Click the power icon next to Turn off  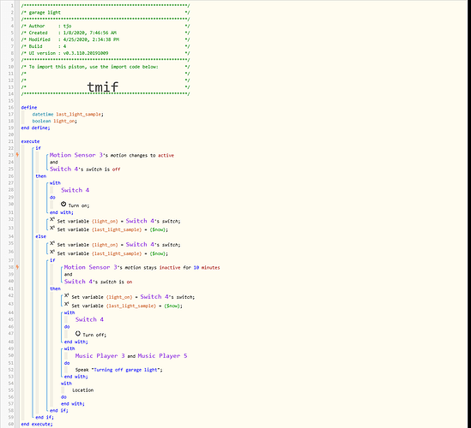[x=78, y=334]
